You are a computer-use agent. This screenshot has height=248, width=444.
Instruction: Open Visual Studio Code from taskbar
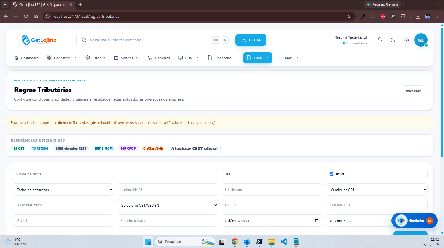pos(284,242)
